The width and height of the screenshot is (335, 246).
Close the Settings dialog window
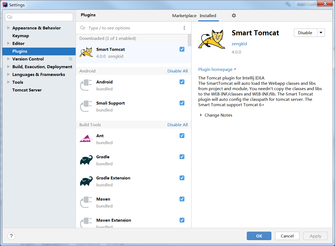(x=325, y=3)
